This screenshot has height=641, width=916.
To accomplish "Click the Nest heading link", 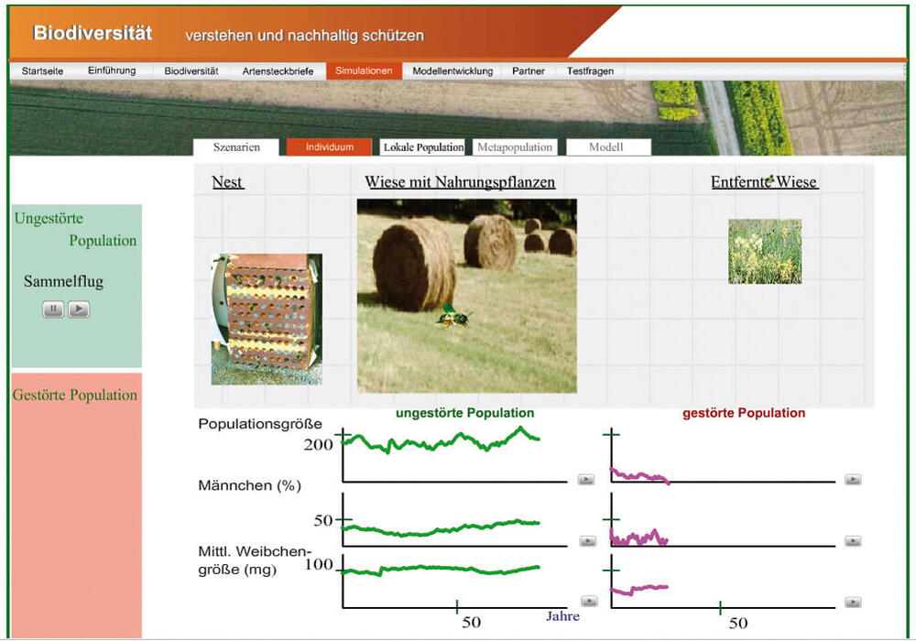I will pos(227,182).
